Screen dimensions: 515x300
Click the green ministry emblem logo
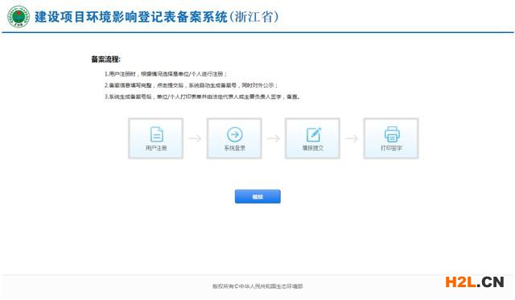tap(19, 17)
